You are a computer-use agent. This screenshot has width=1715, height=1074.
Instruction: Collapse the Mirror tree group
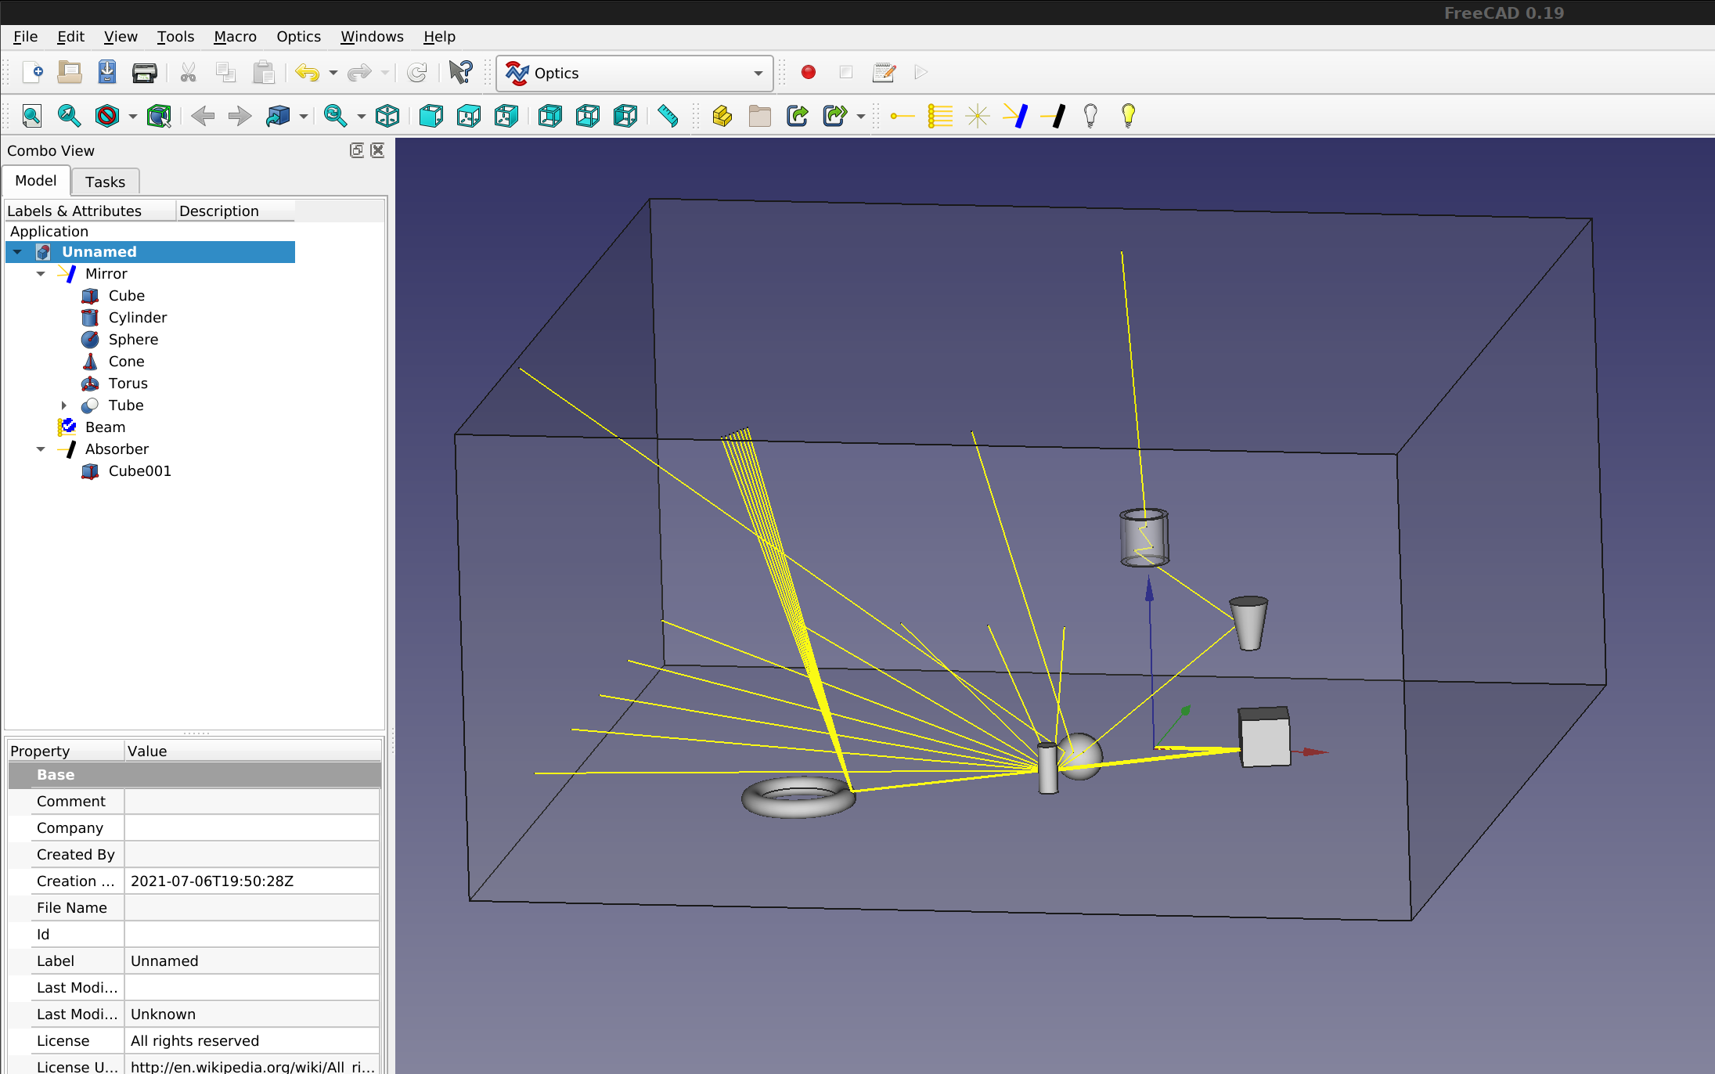[41, 274]
